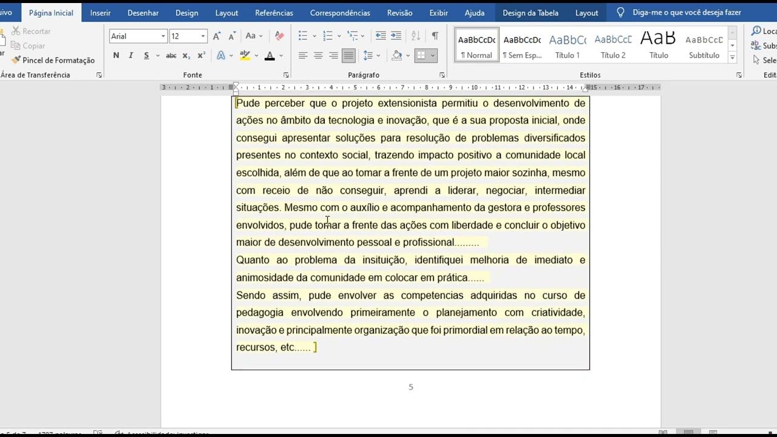Open the underline style dropdown arrow
Screen dimensions: 777x437
click(157, 56)
